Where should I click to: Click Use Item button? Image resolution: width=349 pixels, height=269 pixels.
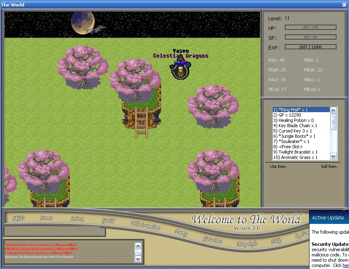click(278, 166)
